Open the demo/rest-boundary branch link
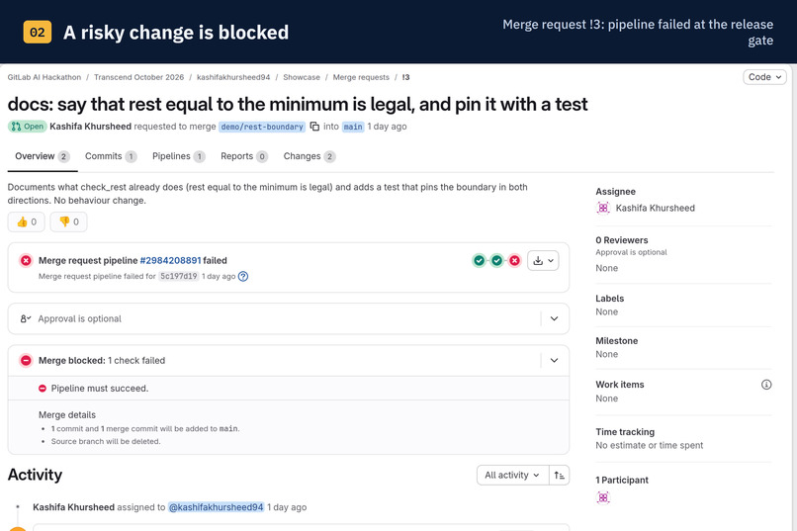797x531 pixels. pos(262,127)
